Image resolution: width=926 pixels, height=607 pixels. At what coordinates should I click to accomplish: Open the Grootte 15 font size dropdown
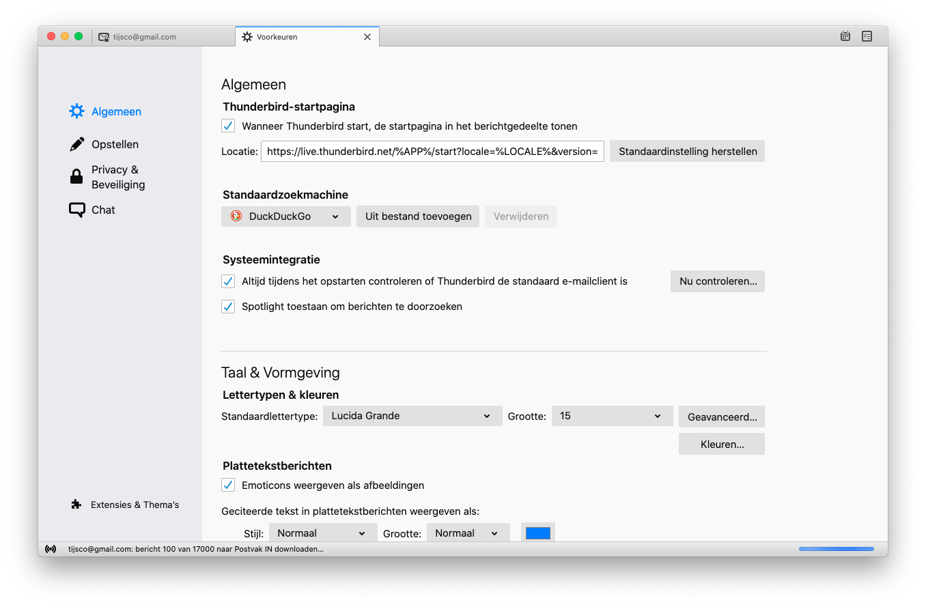coord(612,416)
